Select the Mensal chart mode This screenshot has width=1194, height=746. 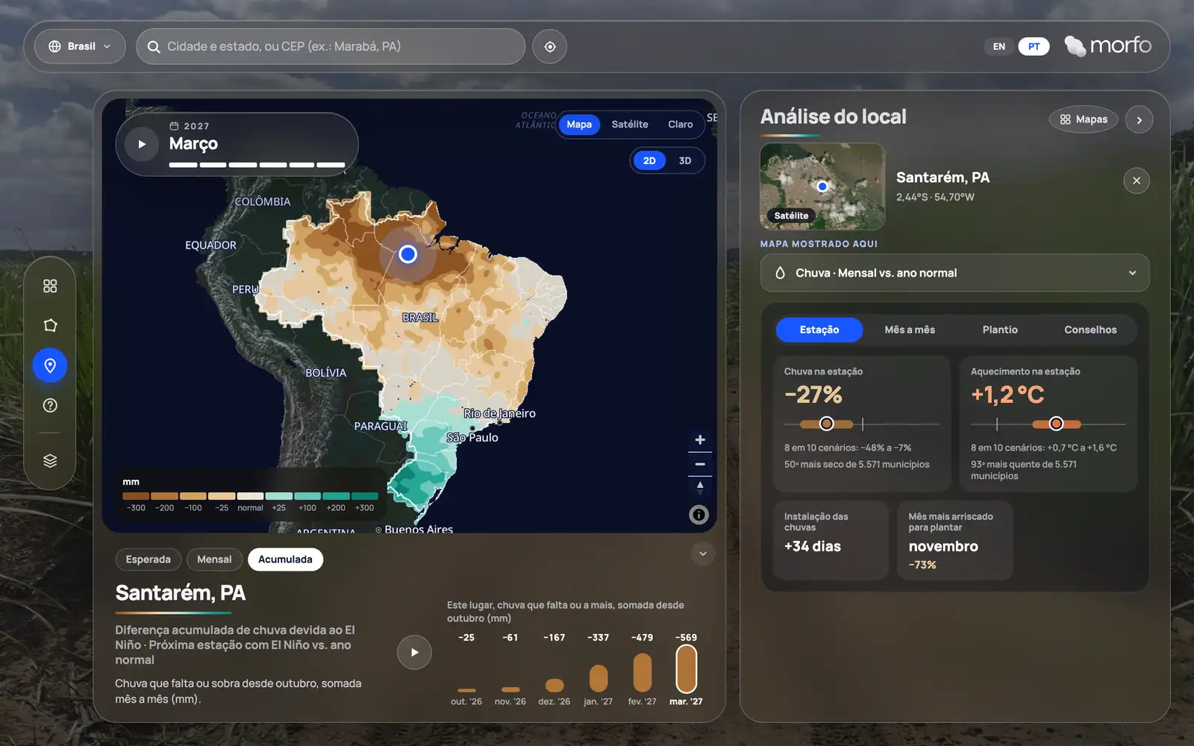click(x=214, y=559)
